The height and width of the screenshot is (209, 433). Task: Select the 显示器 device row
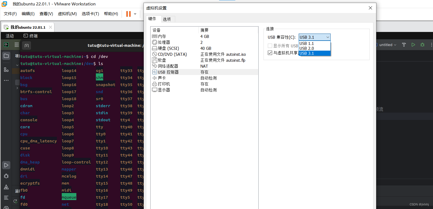coord(204,90)
